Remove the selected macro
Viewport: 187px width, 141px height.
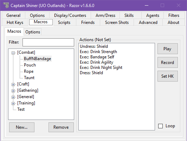61,127
